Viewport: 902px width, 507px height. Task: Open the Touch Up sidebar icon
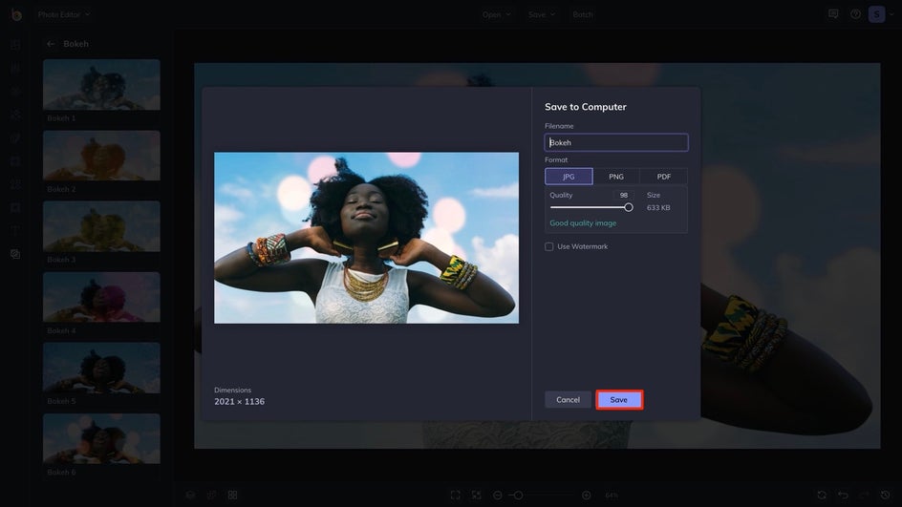[15, 91]
